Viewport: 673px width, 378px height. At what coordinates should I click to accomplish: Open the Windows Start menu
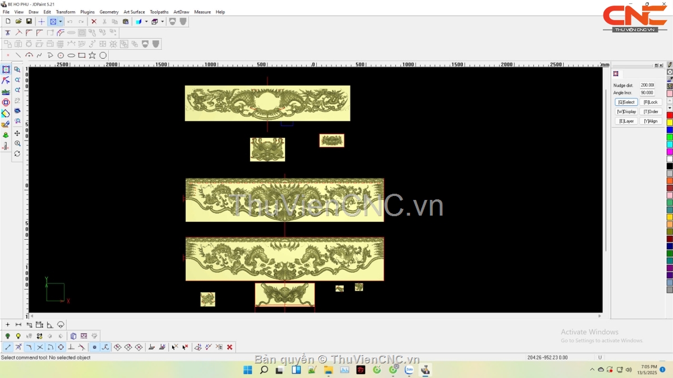click(x=247, y=370)
